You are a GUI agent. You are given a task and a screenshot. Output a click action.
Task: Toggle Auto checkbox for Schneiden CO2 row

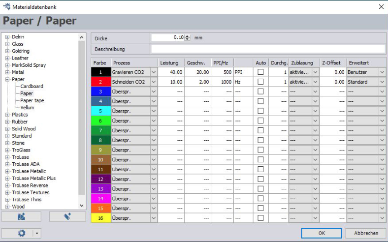click(260, 82)
